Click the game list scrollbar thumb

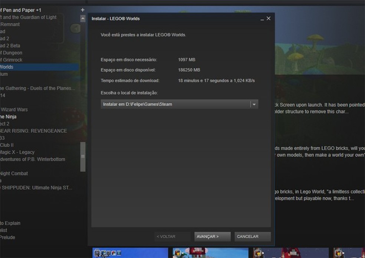point(83,157)
